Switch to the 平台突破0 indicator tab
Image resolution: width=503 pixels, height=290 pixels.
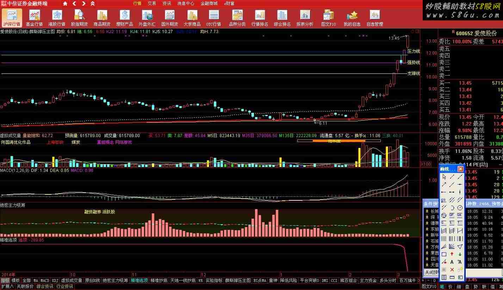click(310, 281)
